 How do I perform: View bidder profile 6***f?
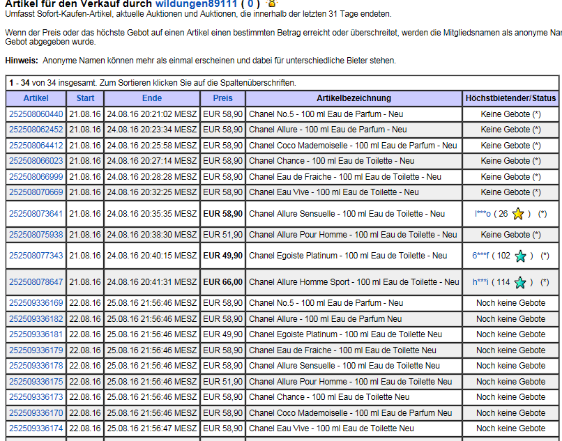click(x=480, y=256)
